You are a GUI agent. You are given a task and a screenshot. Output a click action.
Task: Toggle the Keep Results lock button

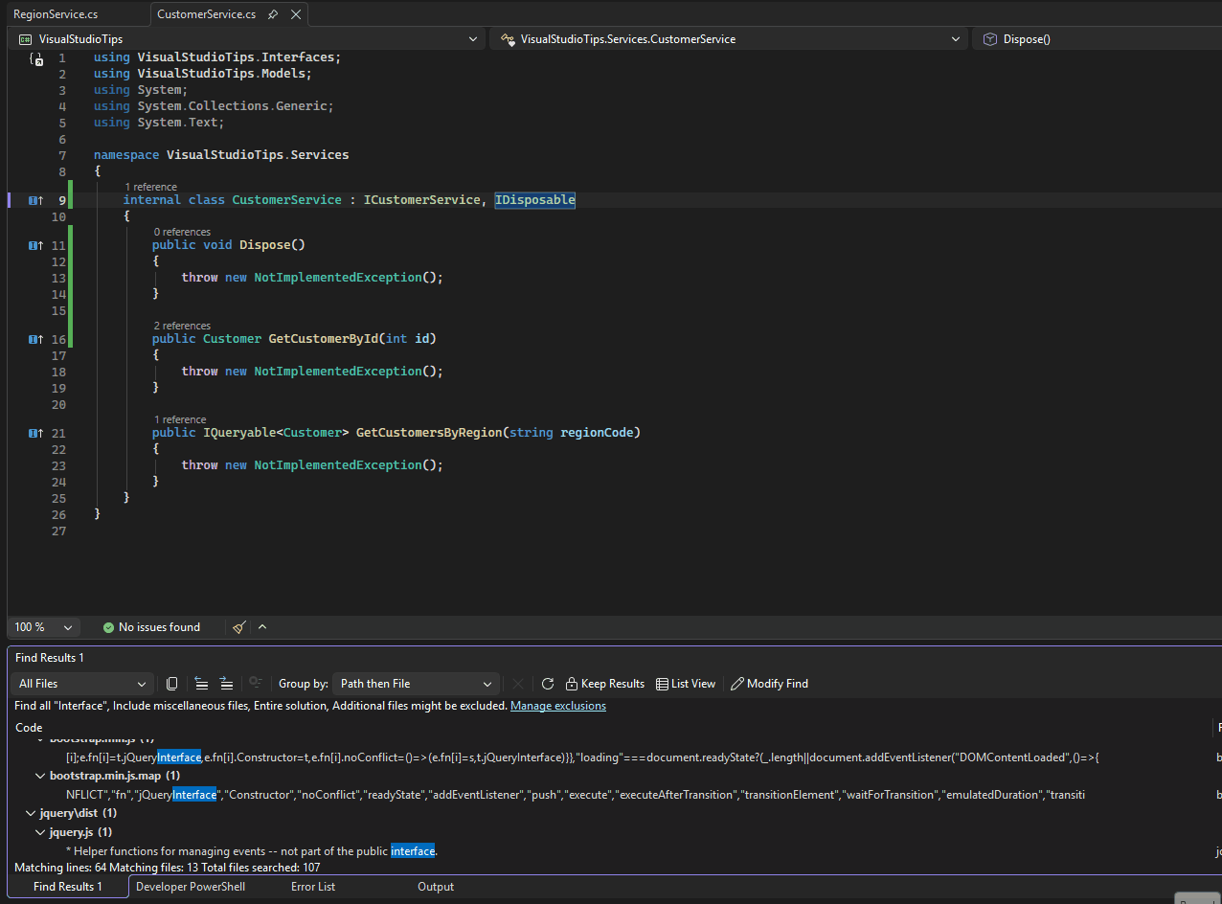pyautogui.click(x=605, y=684)
